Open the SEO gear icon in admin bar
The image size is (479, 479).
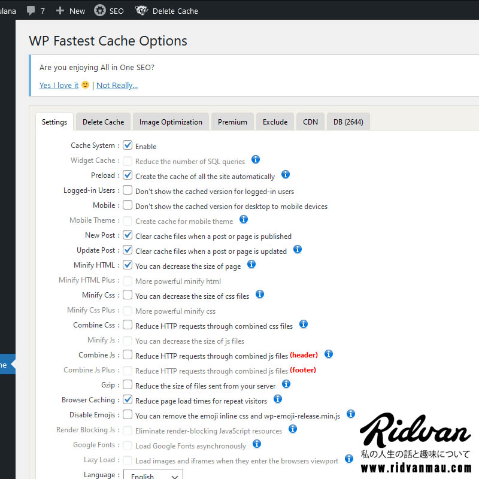click(x=99, y=11)
